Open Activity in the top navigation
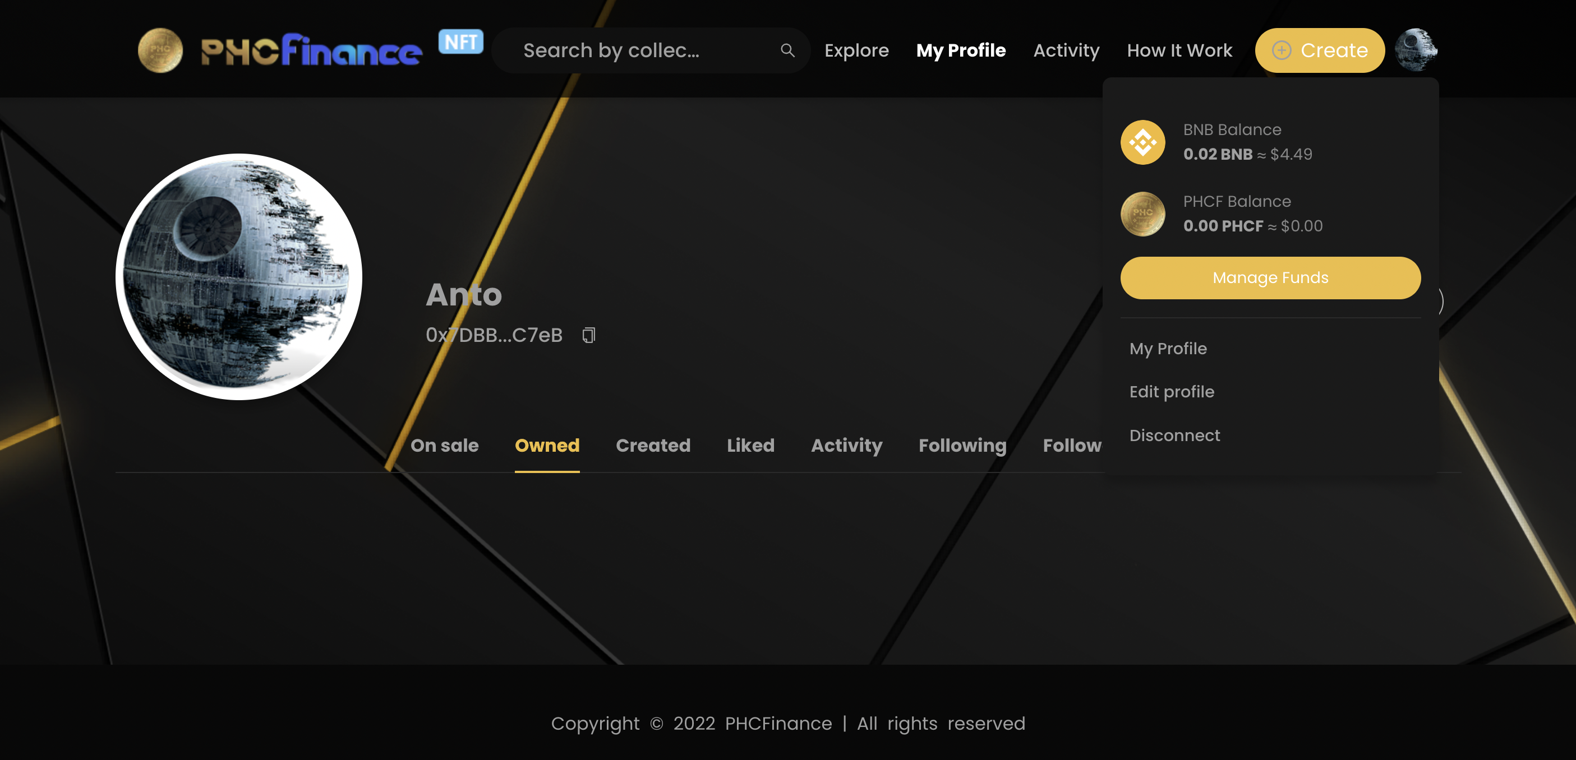1576x760 pixels. coord(1066,50)
